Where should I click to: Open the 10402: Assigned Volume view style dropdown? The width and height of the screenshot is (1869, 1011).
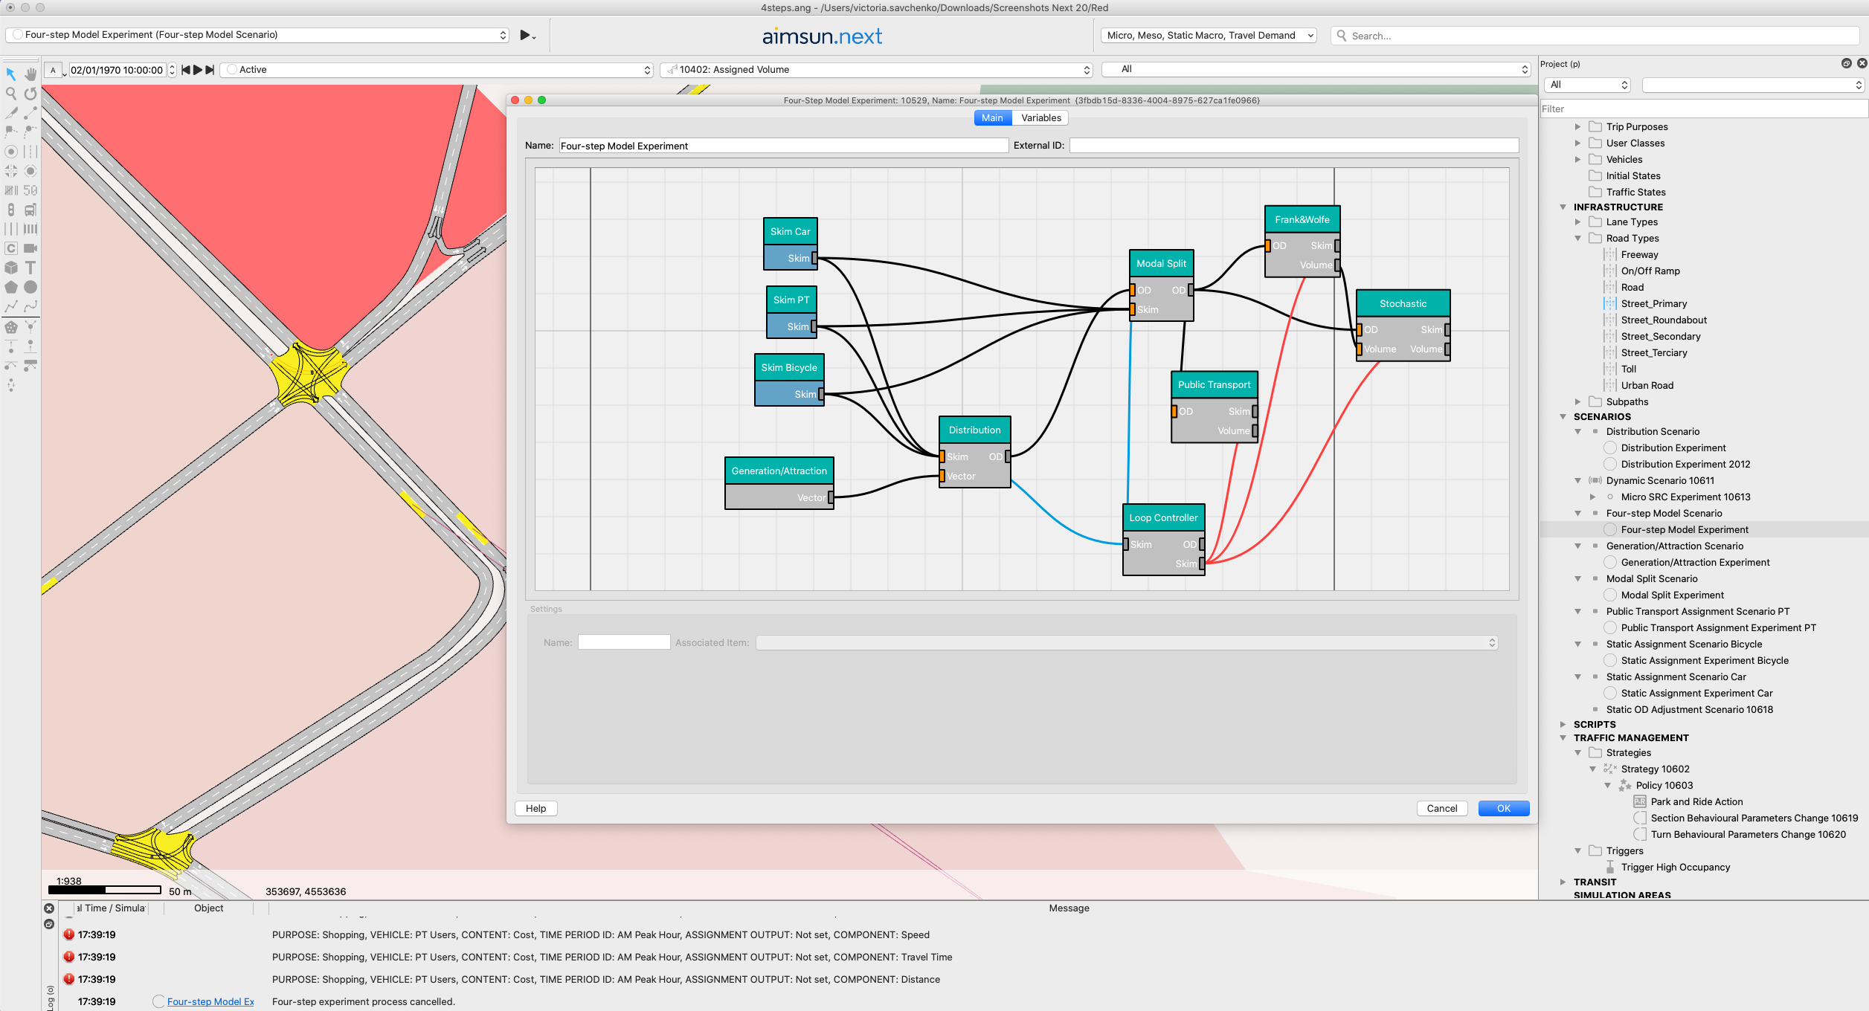click(878, 69)
